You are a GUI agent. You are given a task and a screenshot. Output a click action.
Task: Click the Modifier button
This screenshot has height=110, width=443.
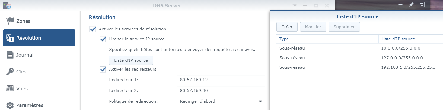[x=313, y=27]
